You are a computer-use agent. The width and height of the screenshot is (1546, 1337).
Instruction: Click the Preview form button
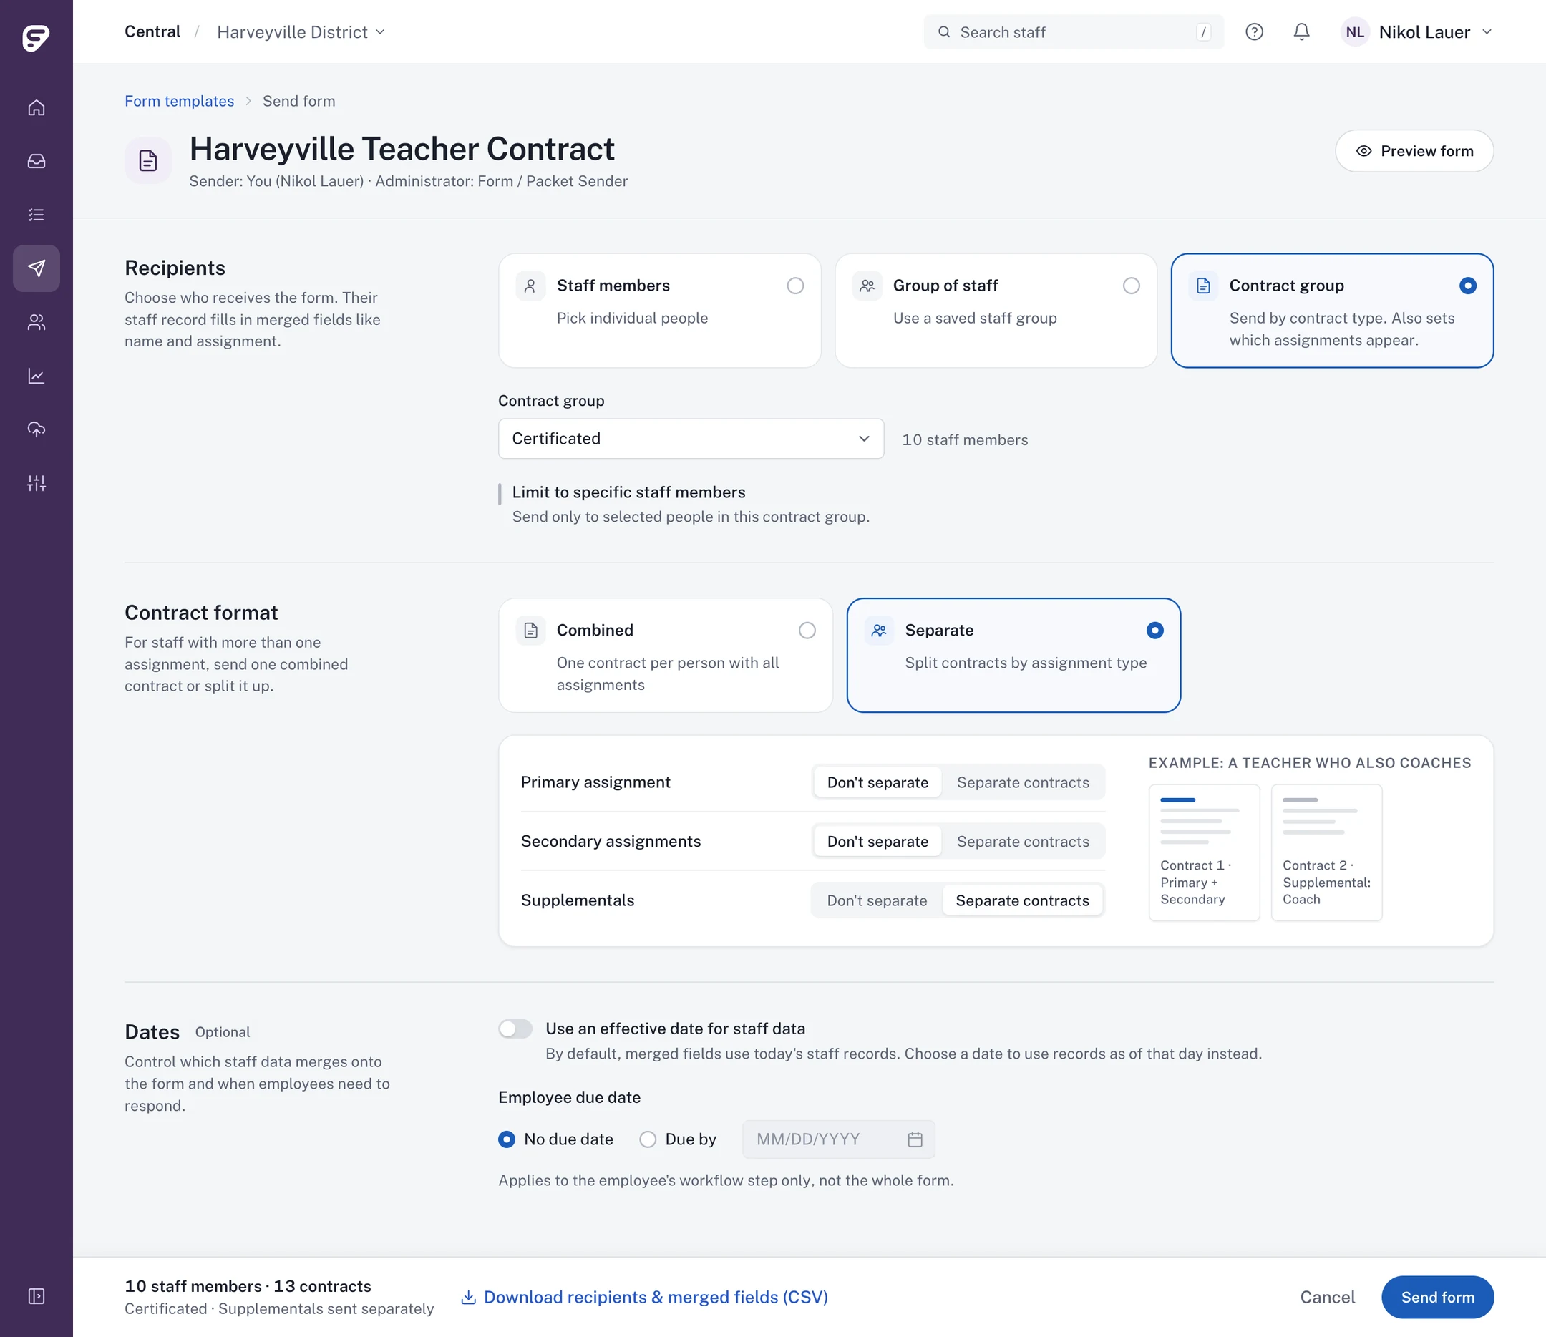click(x=1414, y=151)
